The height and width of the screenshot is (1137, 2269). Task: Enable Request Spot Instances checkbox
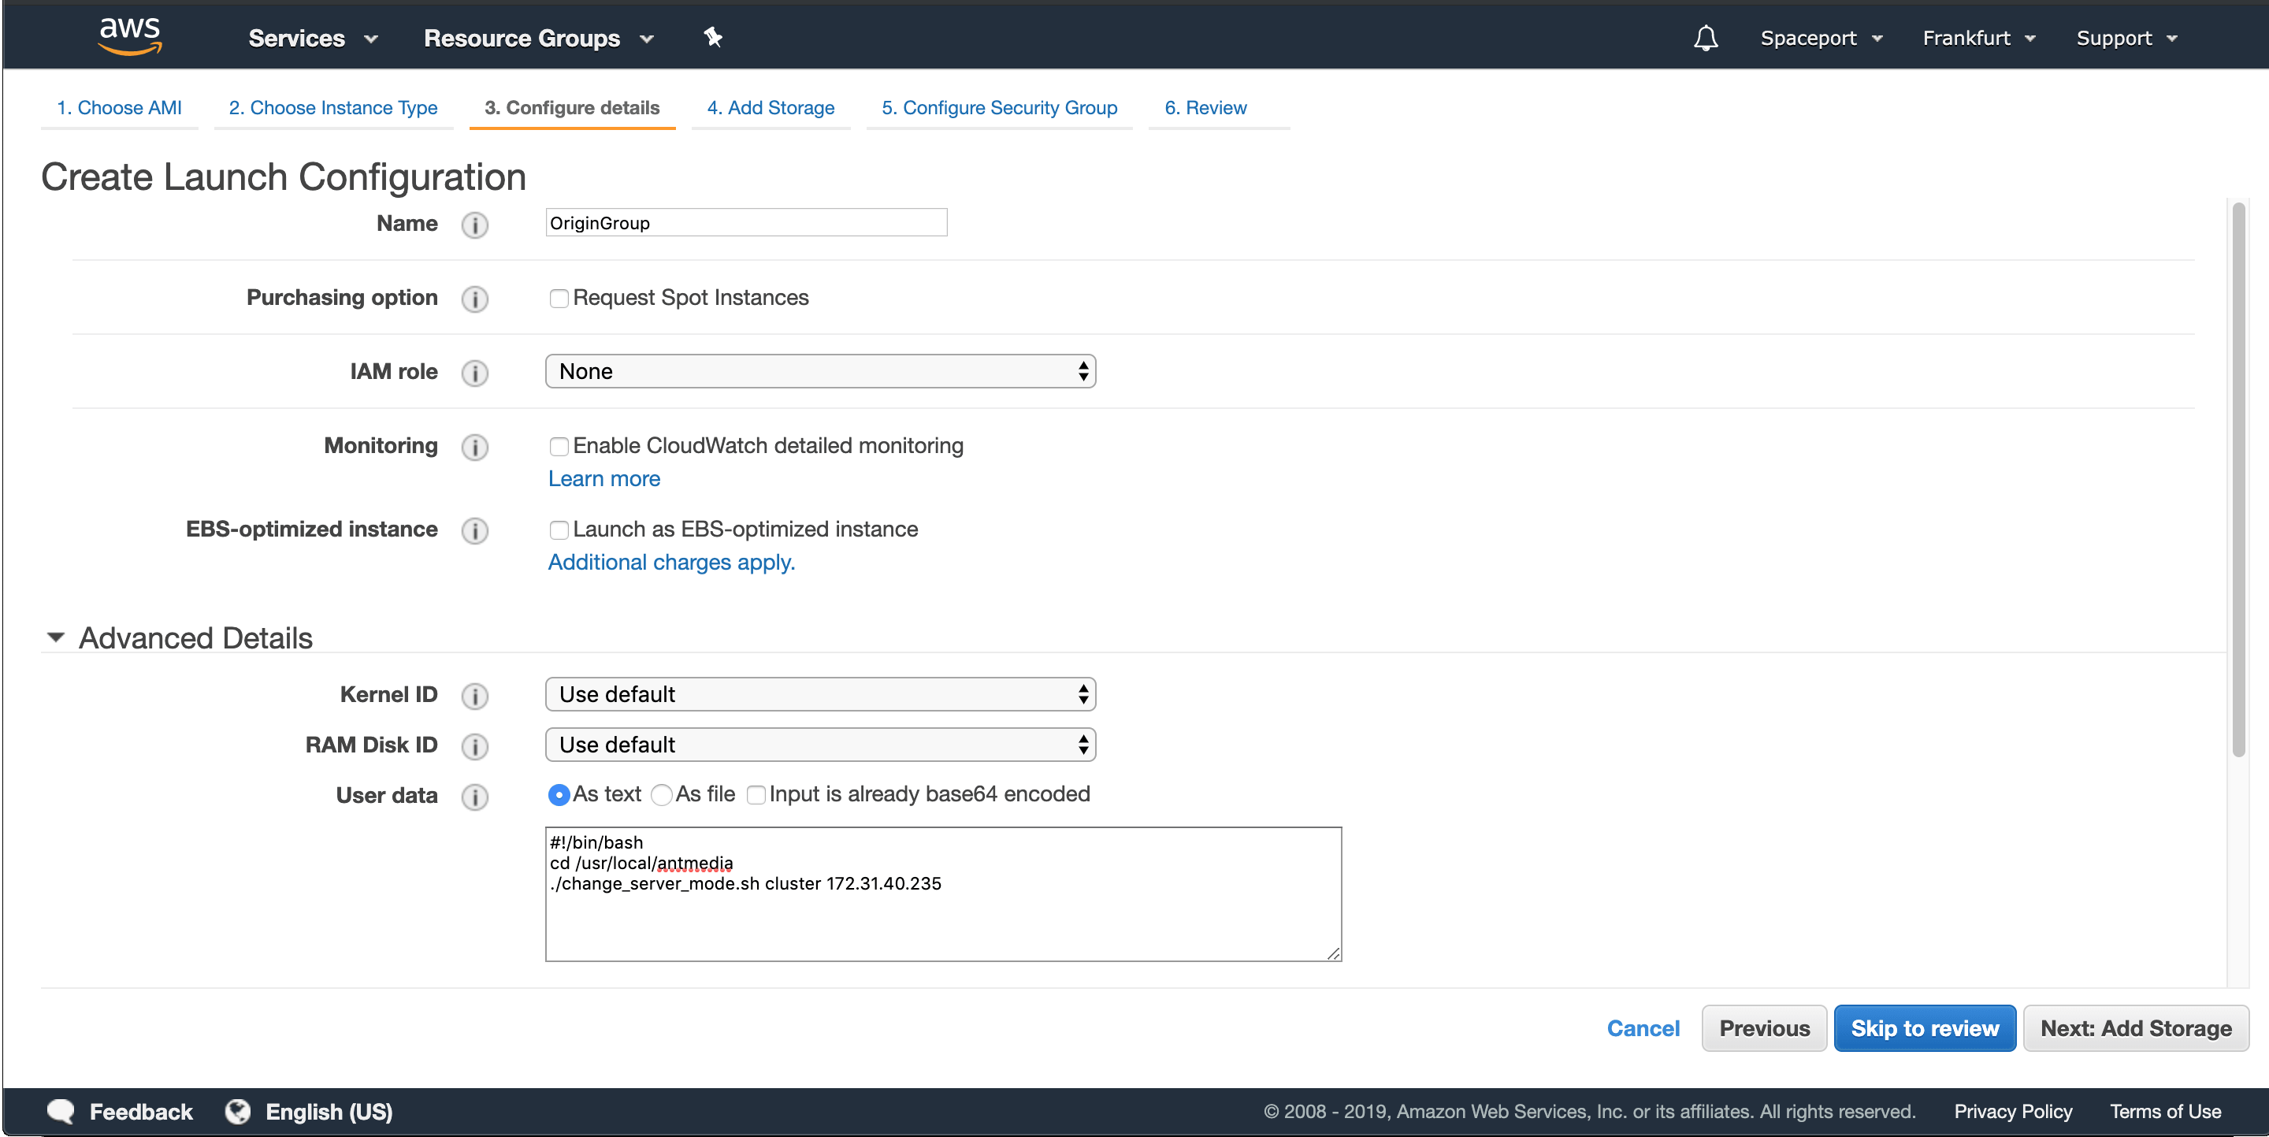coord(559,299)
